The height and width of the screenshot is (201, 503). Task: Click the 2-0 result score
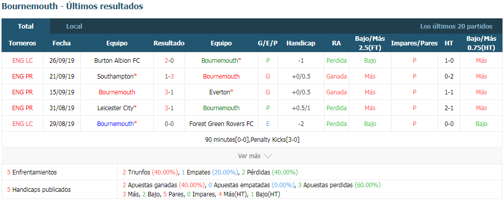tap(169, 60)
